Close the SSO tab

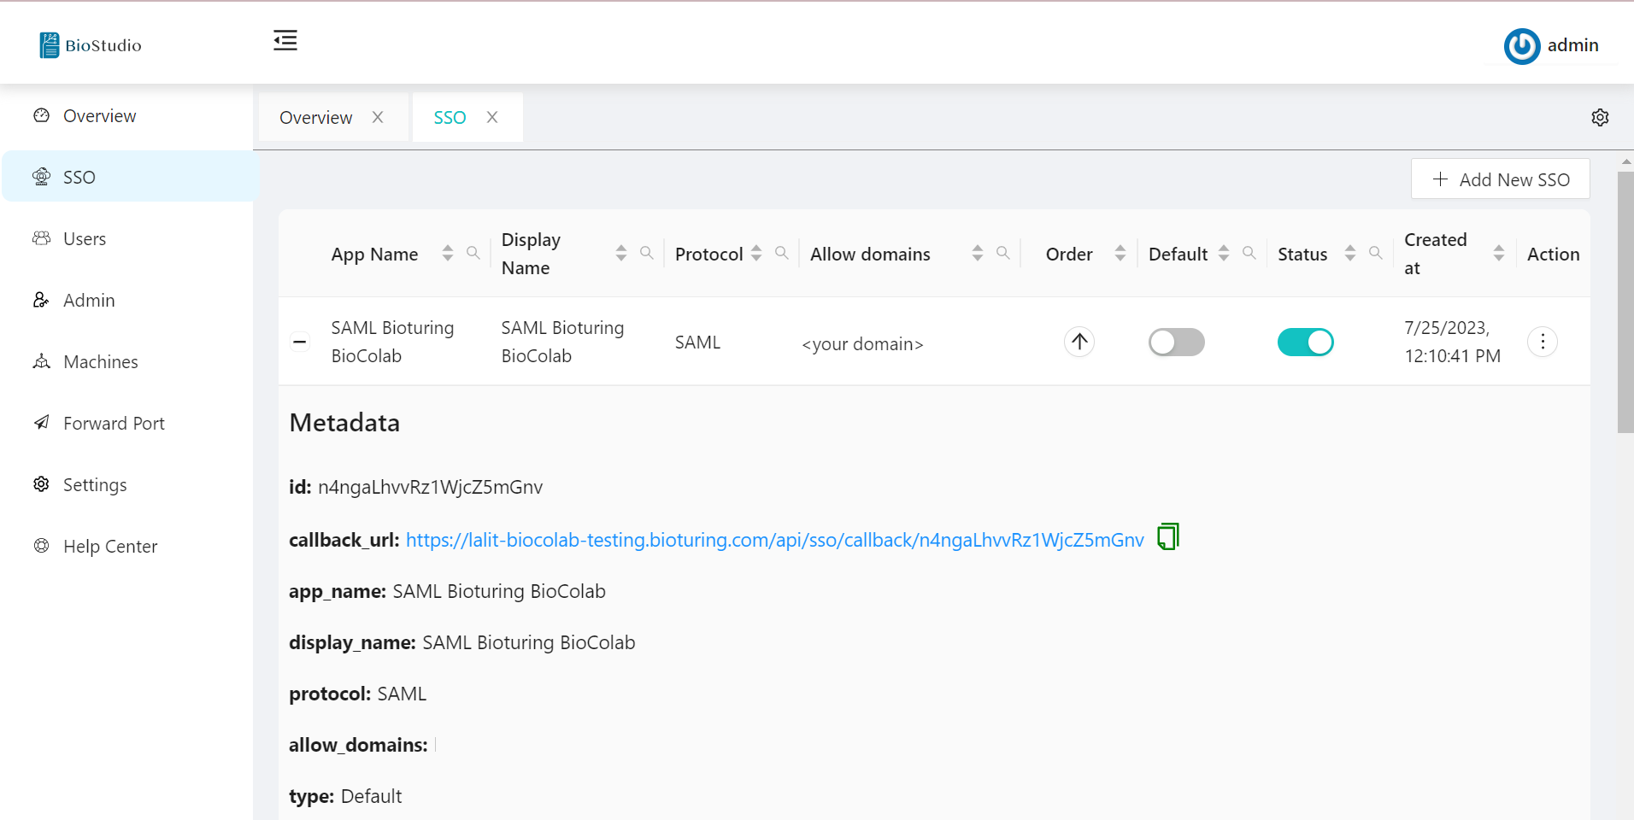[x=492, y=117]
